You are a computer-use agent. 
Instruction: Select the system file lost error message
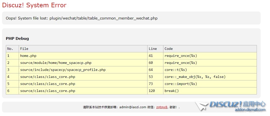(x=82, y=18)
